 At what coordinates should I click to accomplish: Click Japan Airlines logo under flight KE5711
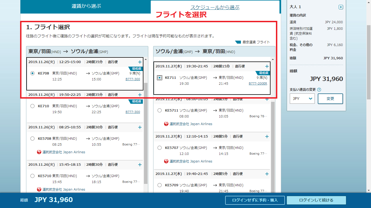(x=166, y=124)
